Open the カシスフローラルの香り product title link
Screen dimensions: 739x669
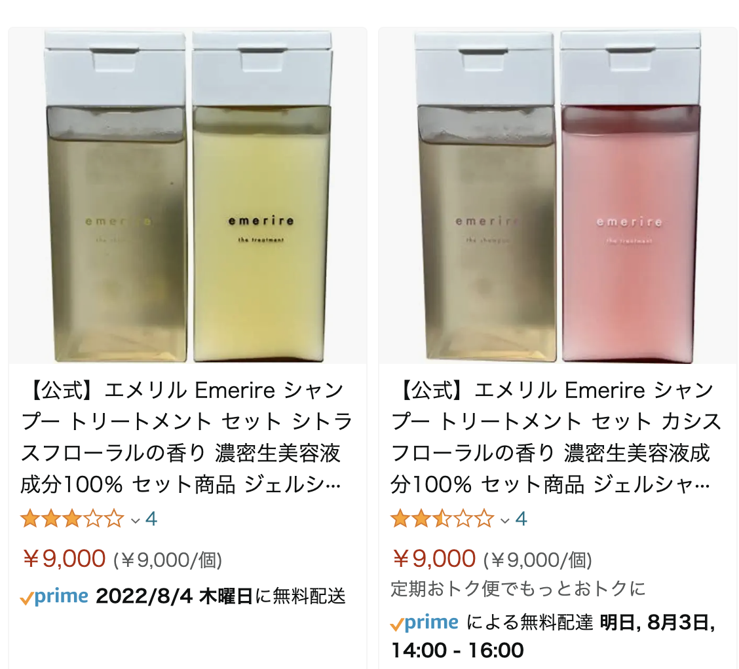pyautogui.click(x=557, y=437)
